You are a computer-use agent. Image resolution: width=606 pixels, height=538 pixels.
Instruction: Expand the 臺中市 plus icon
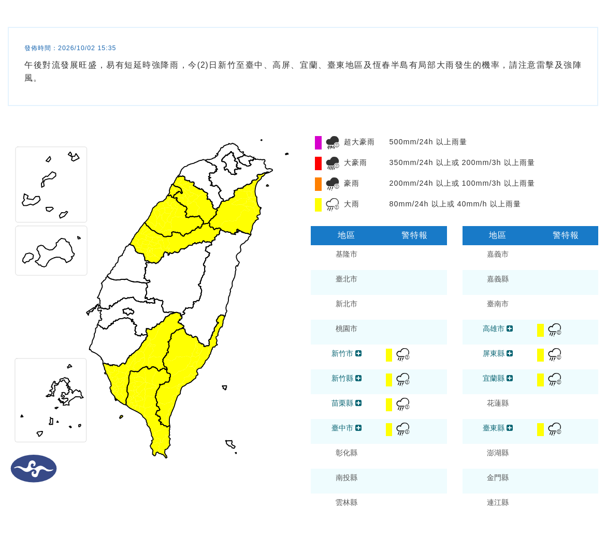[x=358, y=428]
